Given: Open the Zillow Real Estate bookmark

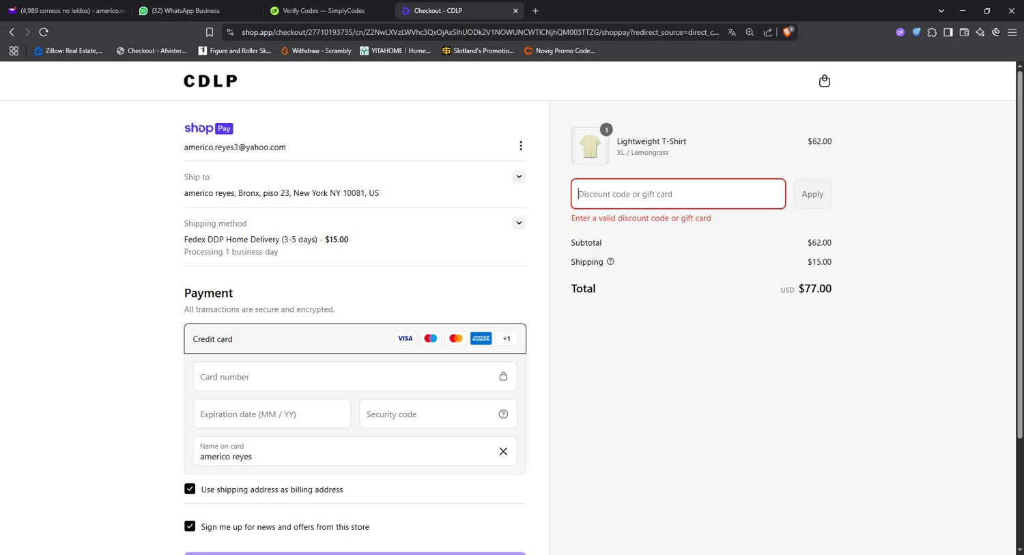Looking at the screenshot, I should click(x=68, y=51).
